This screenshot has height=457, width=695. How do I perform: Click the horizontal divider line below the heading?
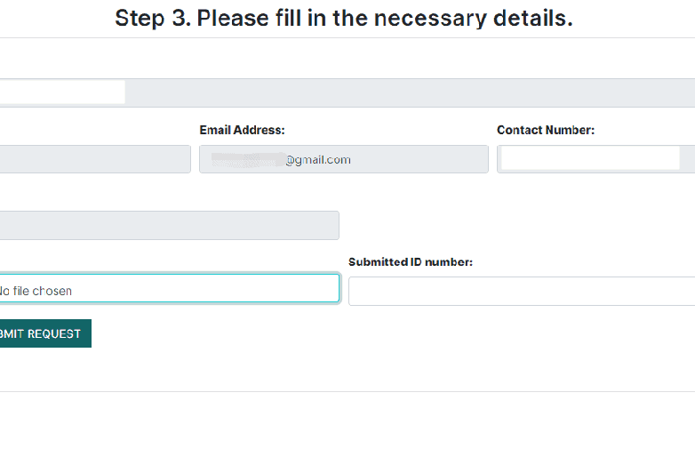(x=347, y=38)
